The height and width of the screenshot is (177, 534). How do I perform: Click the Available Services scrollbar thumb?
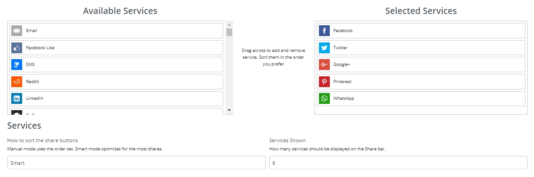pos(229,33)
